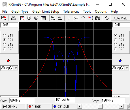Select the left S11 radio button

tap(5, 35)
